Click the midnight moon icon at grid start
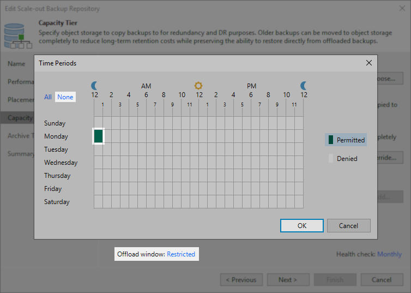The image size is (411, 293). (94, 86)
